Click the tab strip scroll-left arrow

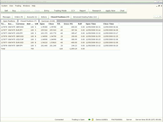pyautogui.click(x=155, y=17)
